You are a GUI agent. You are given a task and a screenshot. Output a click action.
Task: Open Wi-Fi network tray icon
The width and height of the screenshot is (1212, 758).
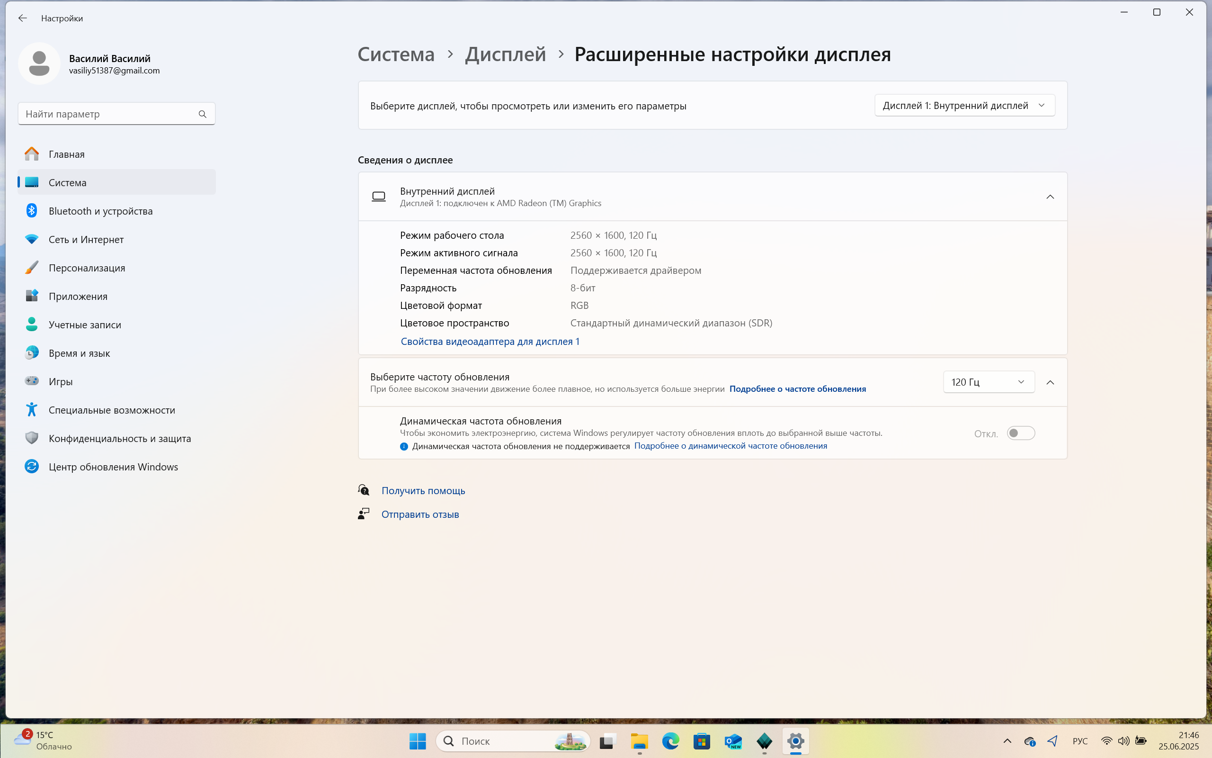coord(1107,740)
